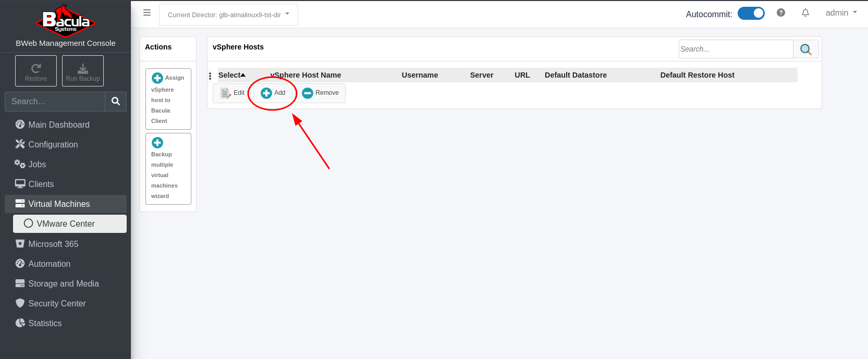Open Automation menu item
Screen dimensions: 868x359
[x=66, y=264]
